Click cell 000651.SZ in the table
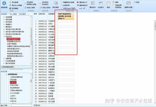156x107 pixels. [x=43, y=67]
